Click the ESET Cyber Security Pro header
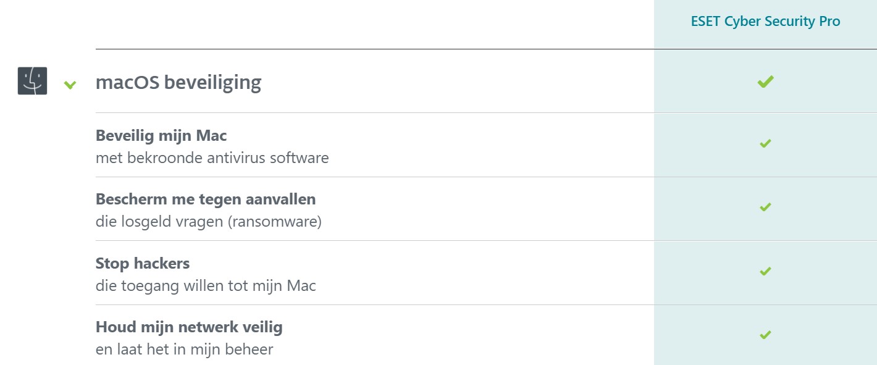Image resolution: width=877 pixels, height=365 pixels. (x=765, y=21)
